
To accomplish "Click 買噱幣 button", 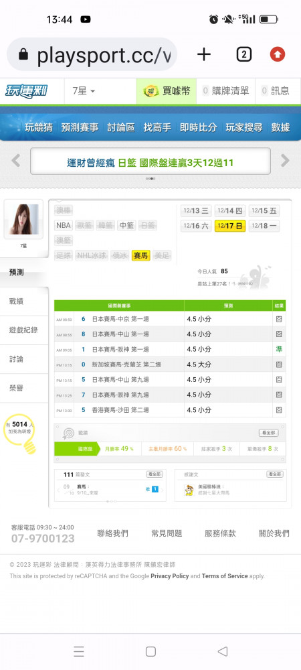I will tap(167, 91).
